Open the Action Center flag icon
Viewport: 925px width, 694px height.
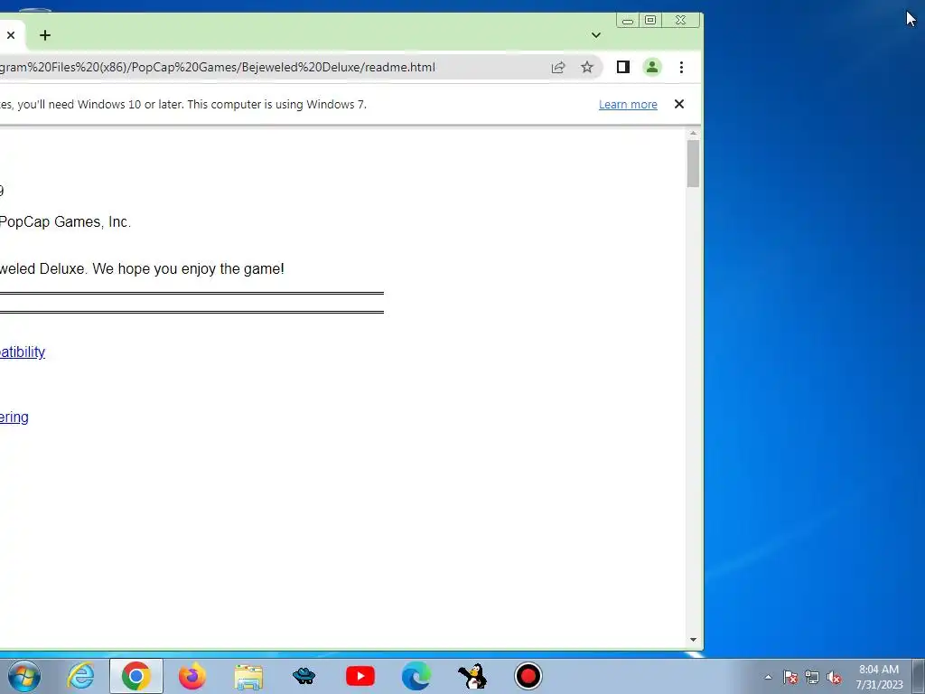point(790,677)
